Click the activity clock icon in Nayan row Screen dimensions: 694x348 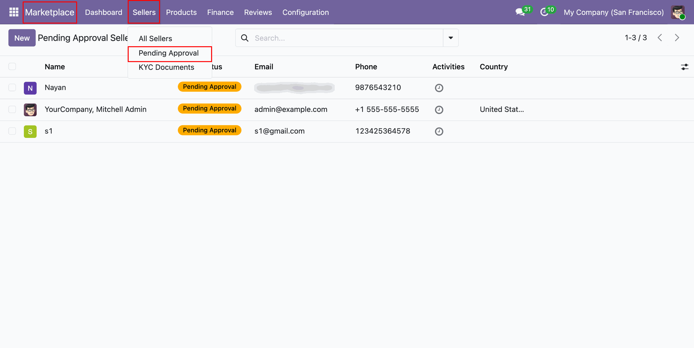[439, 88]
